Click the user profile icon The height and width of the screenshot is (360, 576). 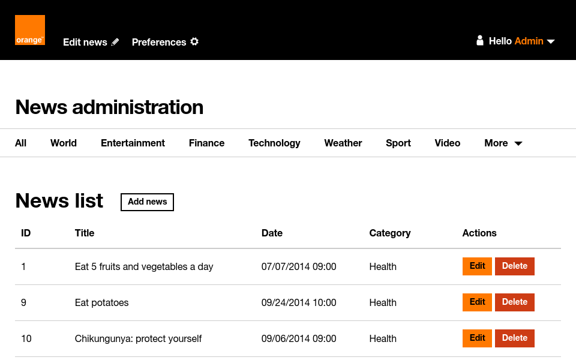479,41
